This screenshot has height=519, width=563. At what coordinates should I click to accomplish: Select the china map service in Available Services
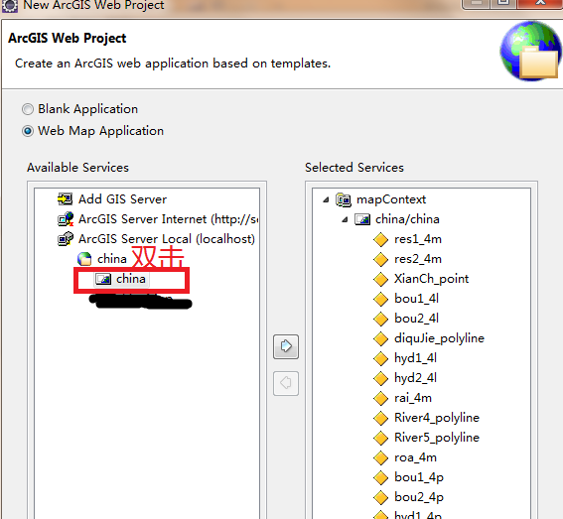click(x=121, y=279)
